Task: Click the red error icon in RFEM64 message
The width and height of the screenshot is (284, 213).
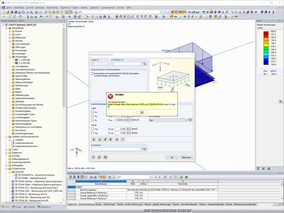Action: [110, 96]
